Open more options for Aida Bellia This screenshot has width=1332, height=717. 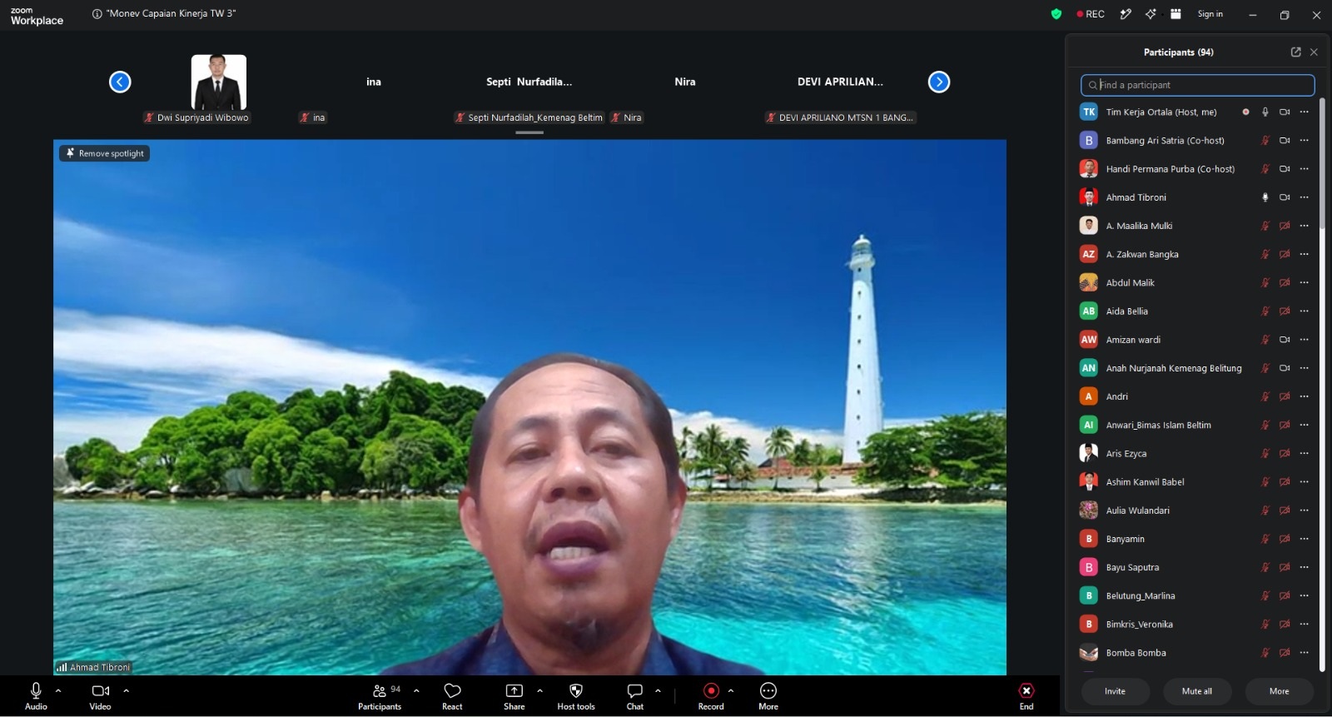[1304, 311]
